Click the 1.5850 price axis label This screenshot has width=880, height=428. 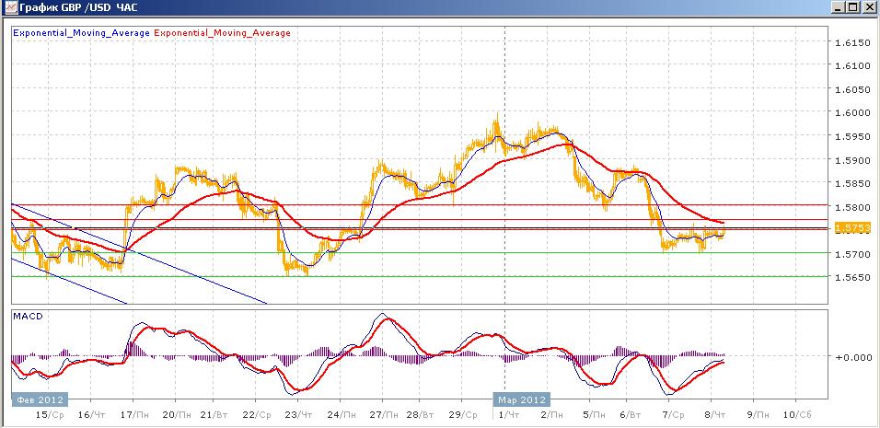point(853,183)
